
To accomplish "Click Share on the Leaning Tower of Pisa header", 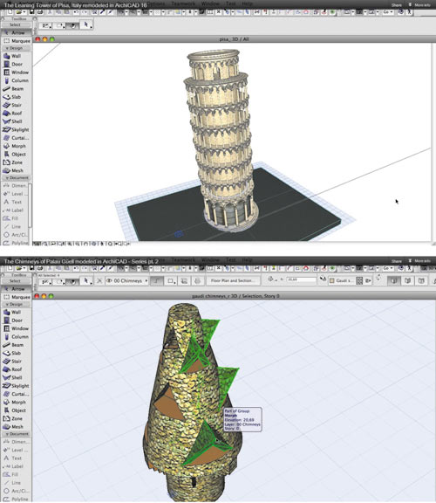I will click(x=396, y=5).
